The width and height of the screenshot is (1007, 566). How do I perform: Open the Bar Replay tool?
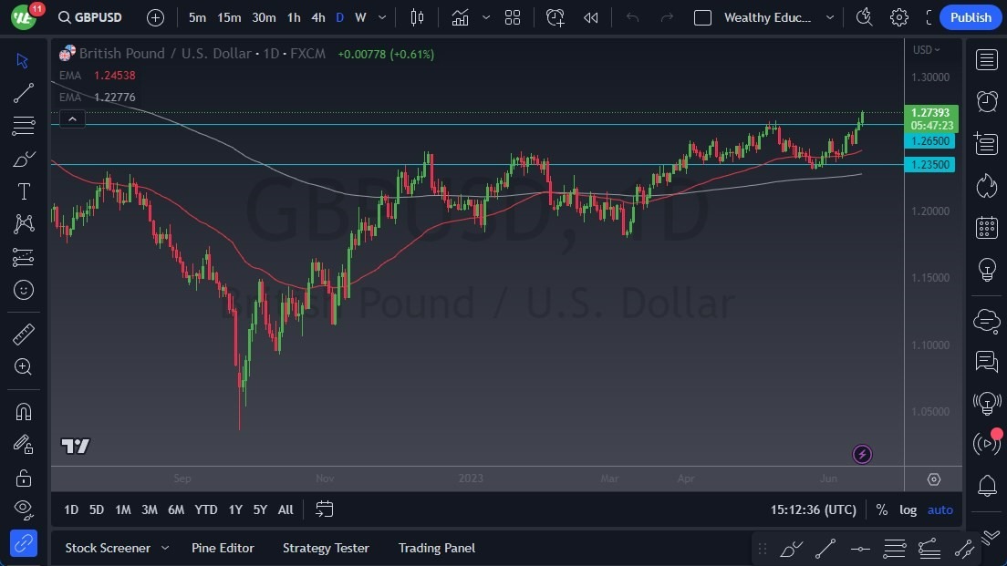(590, 16)
